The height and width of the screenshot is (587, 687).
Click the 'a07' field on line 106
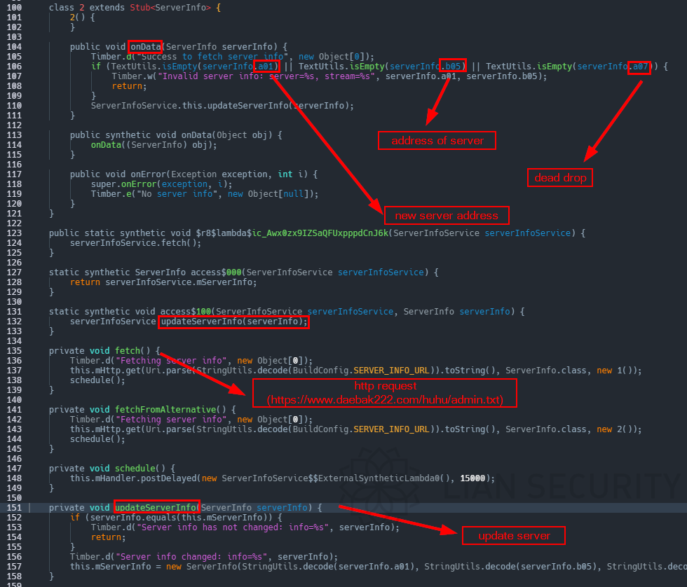coord(640,67)
